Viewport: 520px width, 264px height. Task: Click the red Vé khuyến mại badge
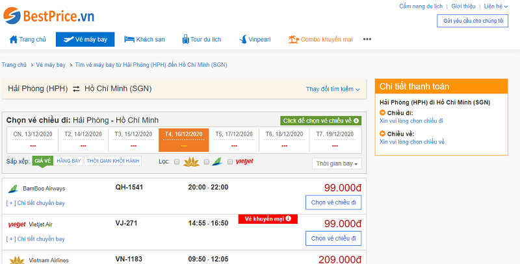pyautogui.click(x=268, y=219)
